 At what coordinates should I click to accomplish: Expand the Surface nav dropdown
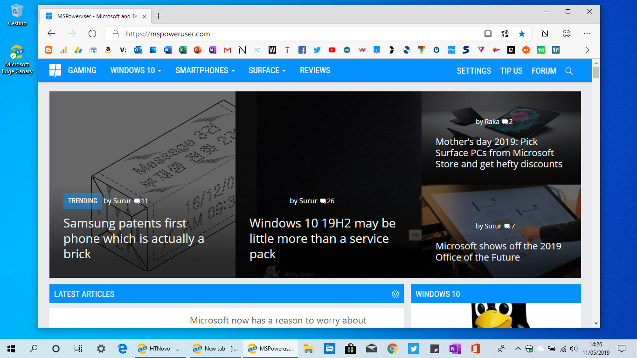(x=267, y=70)
